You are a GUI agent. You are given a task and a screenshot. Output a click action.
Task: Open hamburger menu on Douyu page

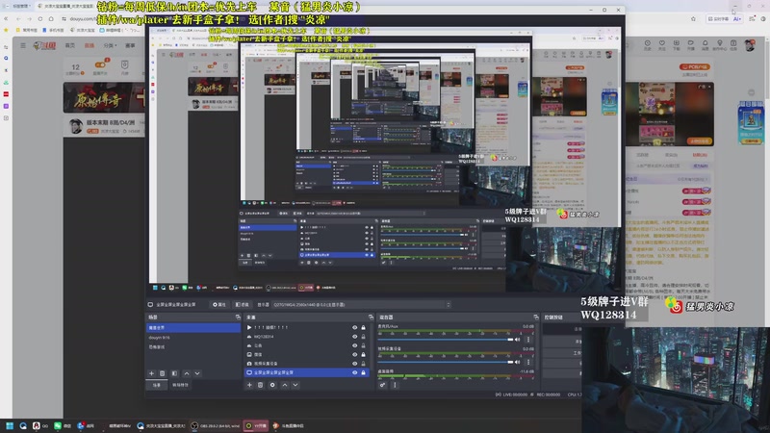(23, 45)
